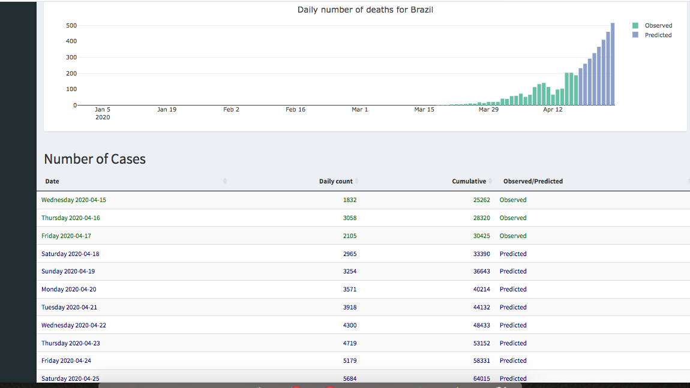Click the chart title Daily number of deaths for Brazil
690x388 pixels.
tap(365, 10)
